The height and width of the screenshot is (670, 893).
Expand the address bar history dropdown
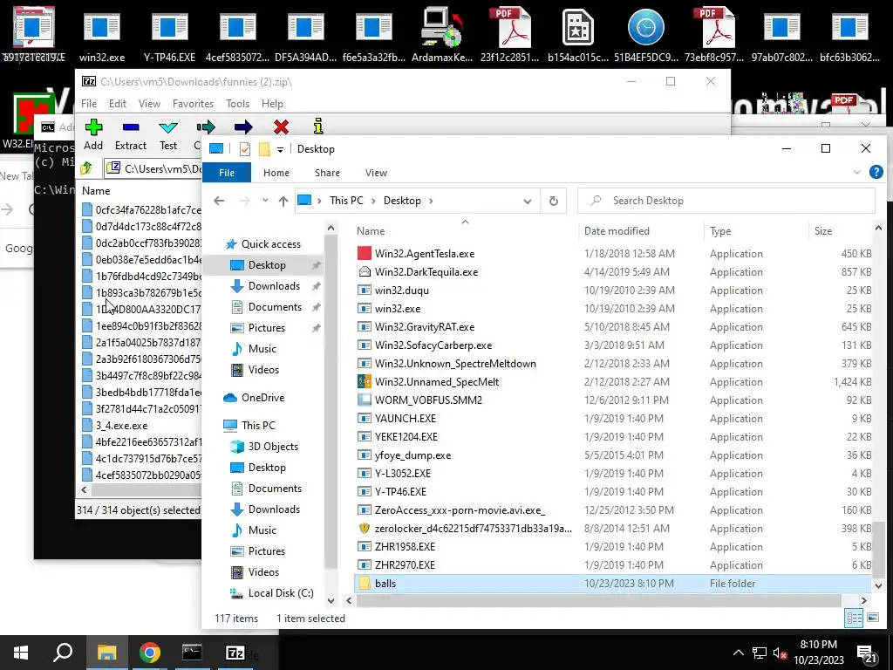pyautogui.click(x=528, y=202)
